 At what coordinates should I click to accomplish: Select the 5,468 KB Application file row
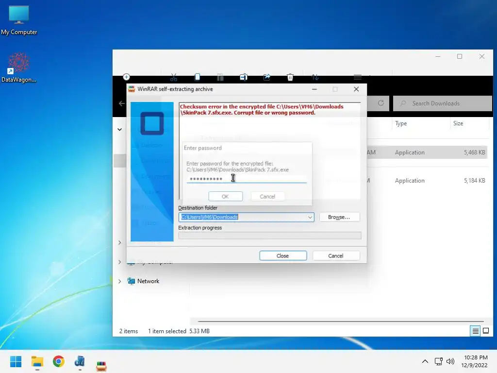[427, 152]
